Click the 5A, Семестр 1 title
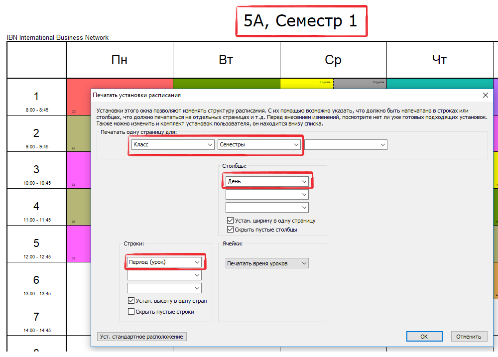The height and width of the screenshot is (357, 498). click(x=300, y=21)
